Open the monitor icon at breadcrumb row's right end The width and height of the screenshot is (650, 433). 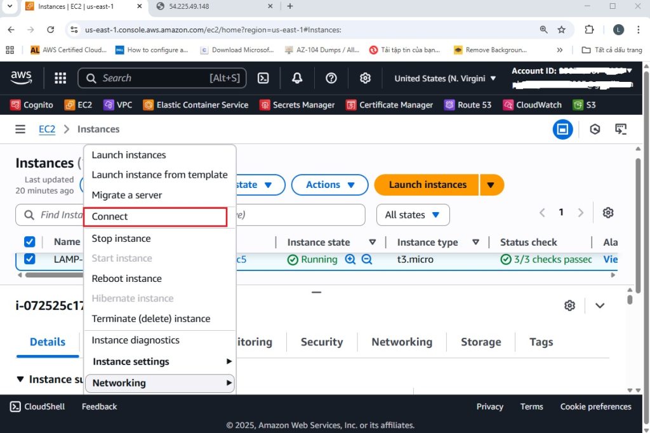(x=621, y=130)
